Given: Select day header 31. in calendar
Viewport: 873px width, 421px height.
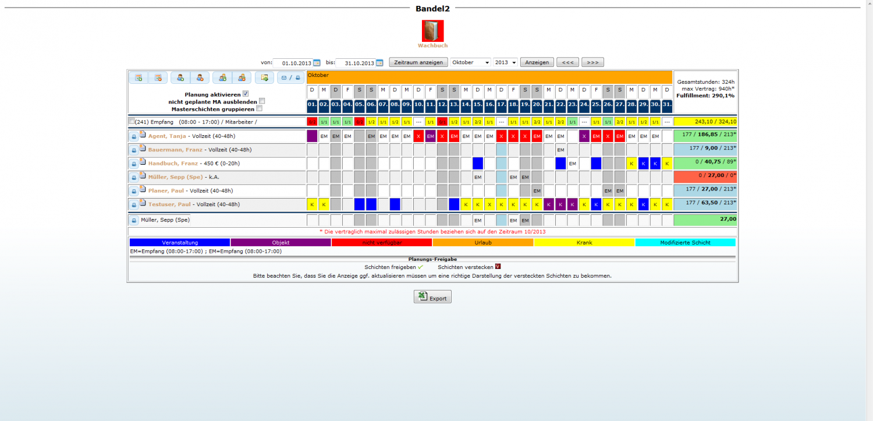Looking at the screenshot, I should 667,106.
